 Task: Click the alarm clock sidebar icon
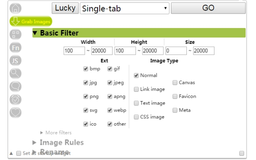click(x=14, y=98)
